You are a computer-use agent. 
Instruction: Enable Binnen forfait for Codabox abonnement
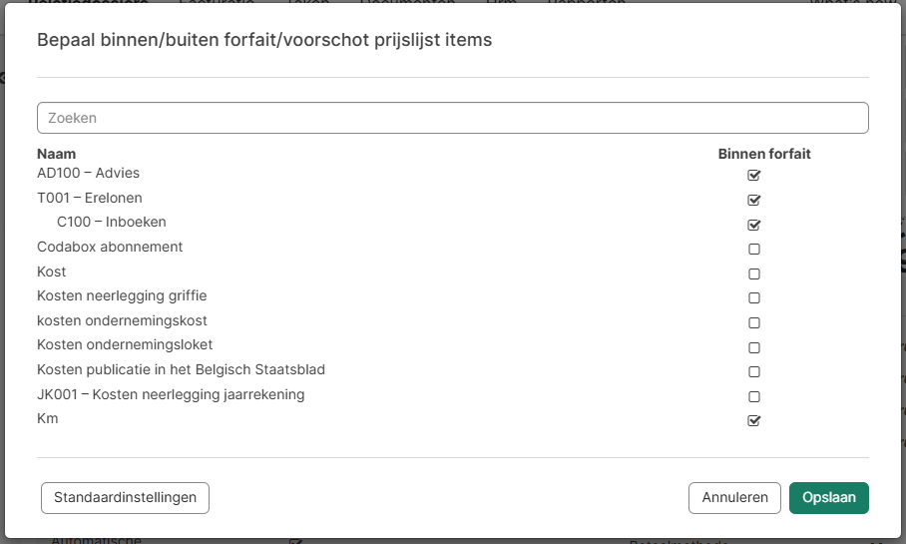click(x=754, y=249)
